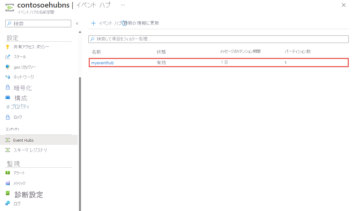Click the 検索して項目をフィルター処理 filter field

[x=219, y=39]
